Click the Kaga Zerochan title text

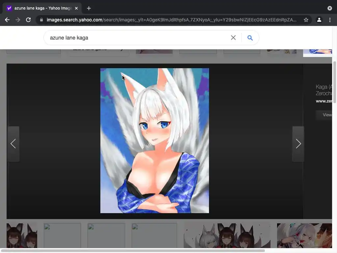pos(324,90)
